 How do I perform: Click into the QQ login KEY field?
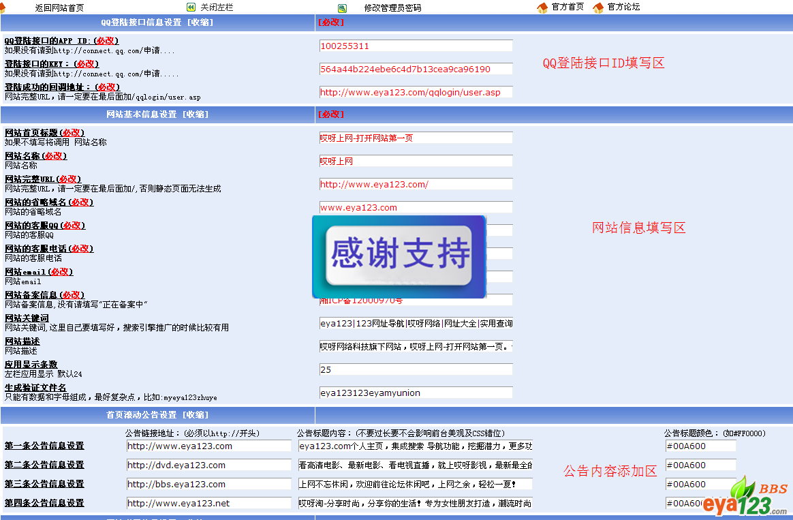pyautogui.click(x=416, y=70)
